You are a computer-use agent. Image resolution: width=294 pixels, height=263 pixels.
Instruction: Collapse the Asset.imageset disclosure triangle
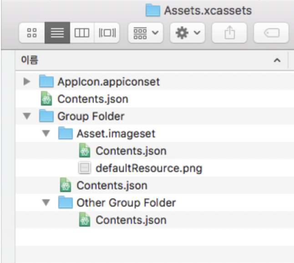point(46,133)
